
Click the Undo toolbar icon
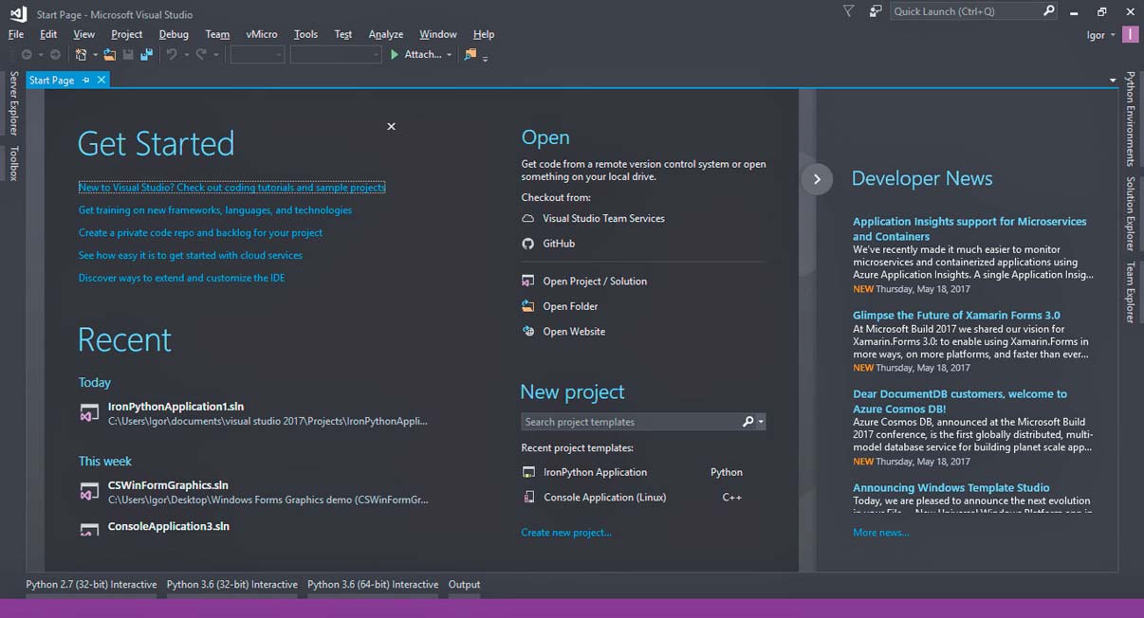pyautogui.click(x=172, y=55)
